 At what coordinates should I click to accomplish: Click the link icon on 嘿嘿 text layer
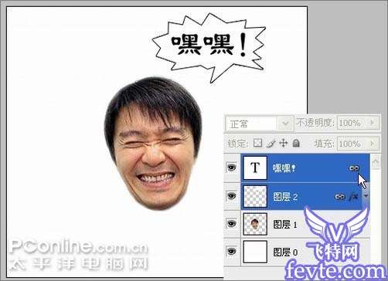coord(354,168)
